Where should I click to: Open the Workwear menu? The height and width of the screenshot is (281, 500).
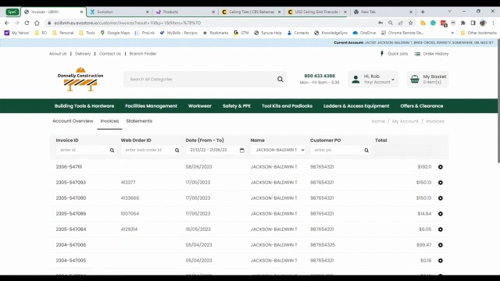pos(200,106)
